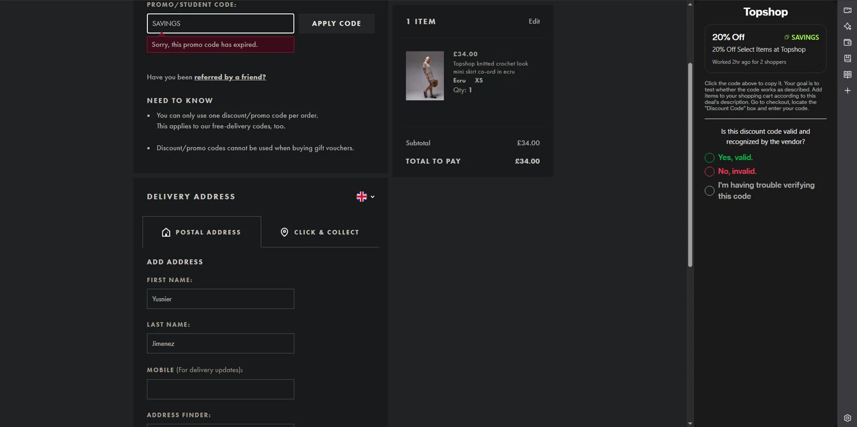The width and height of the screenshot is (857, 427).
Task: Click the crochet skirt product thumbnail
Action: (425, 76)
